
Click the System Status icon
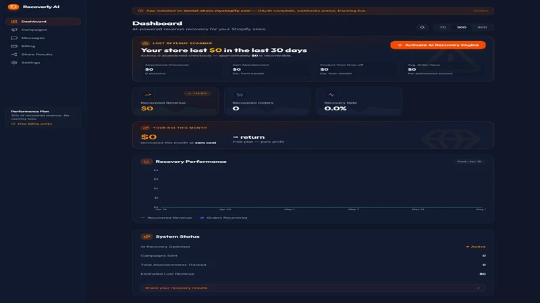[146, 236]
